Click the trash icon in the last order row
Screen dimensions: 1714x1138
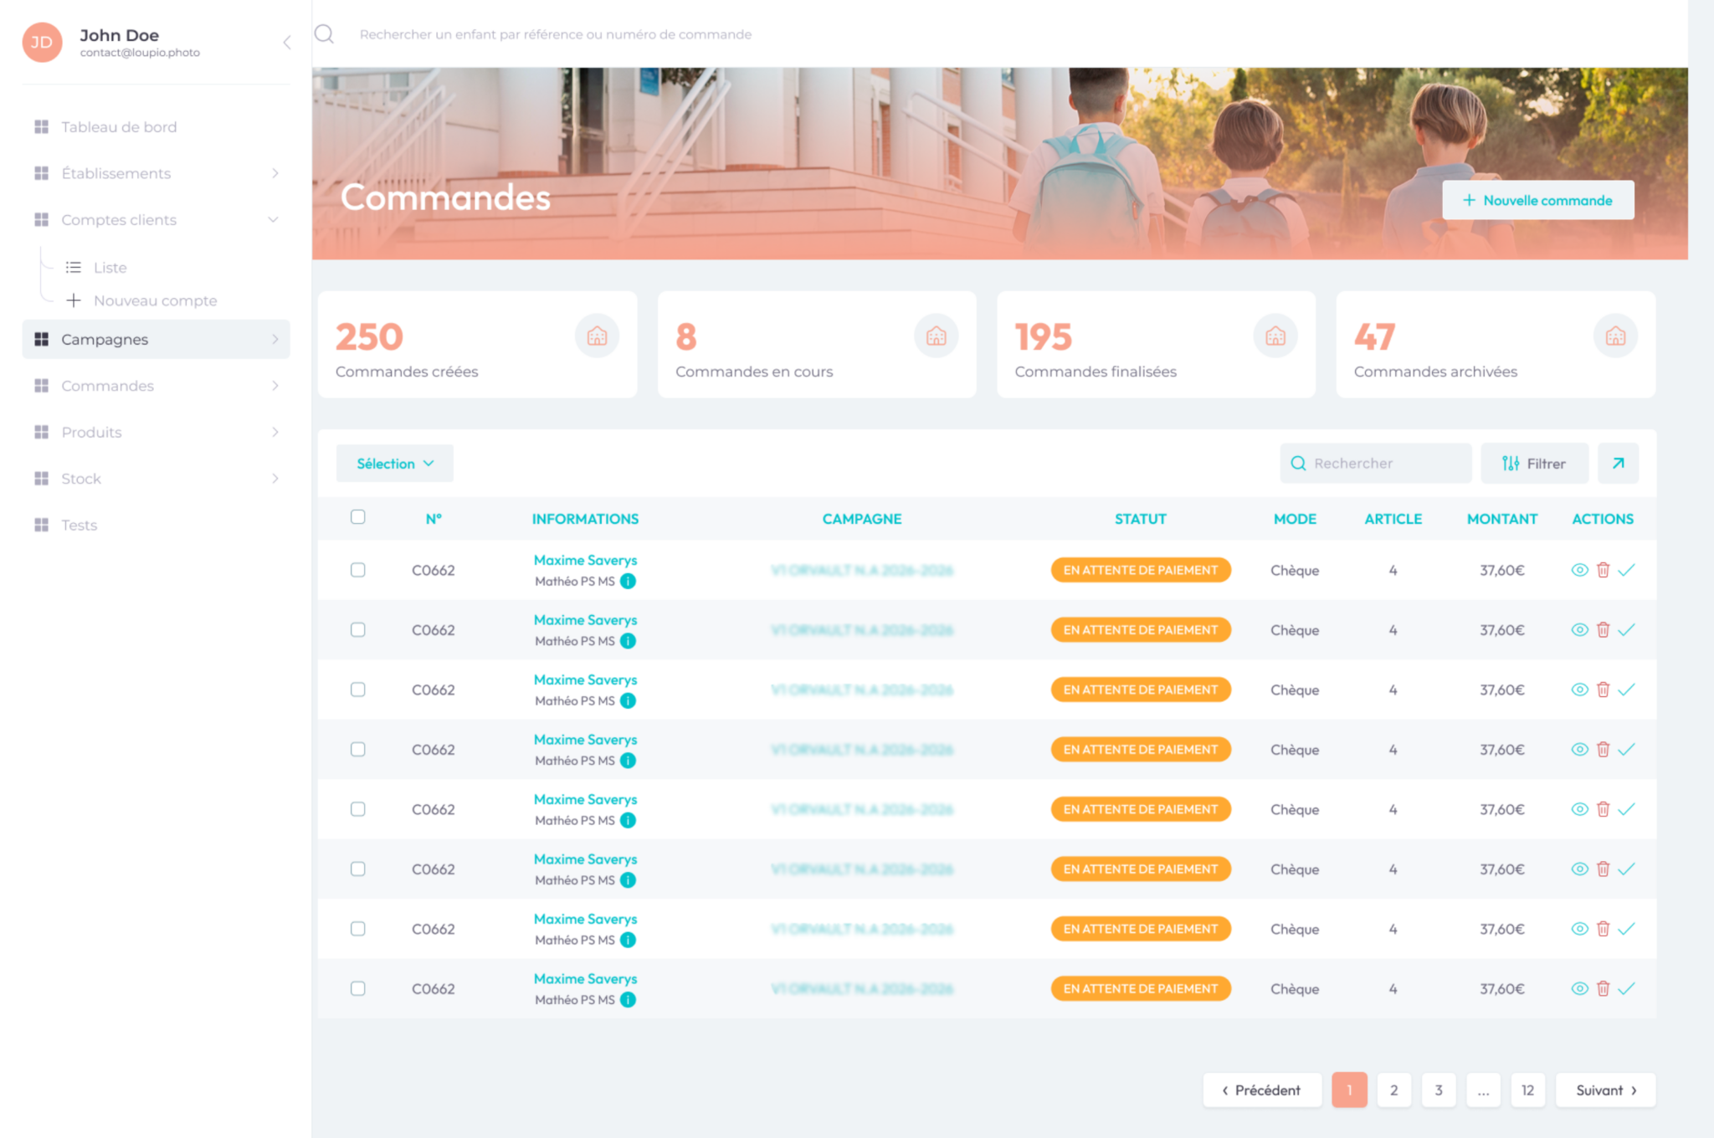click(1603, 989)
